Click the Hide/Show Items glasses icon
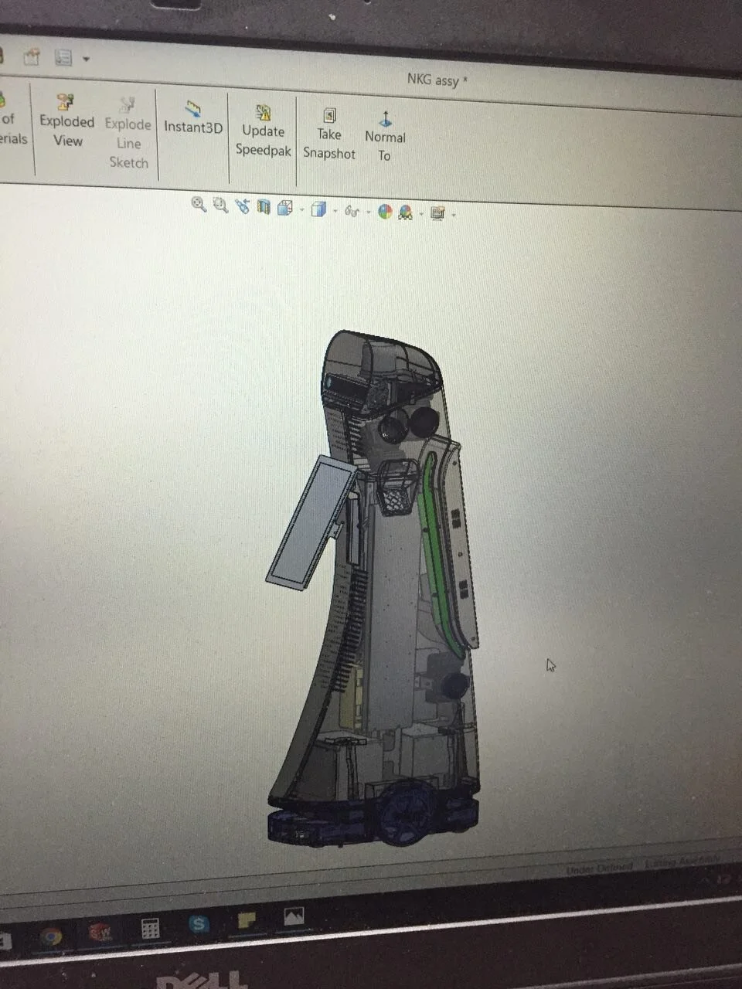This screenshot has width=742, height=989. tap(353, 211)
